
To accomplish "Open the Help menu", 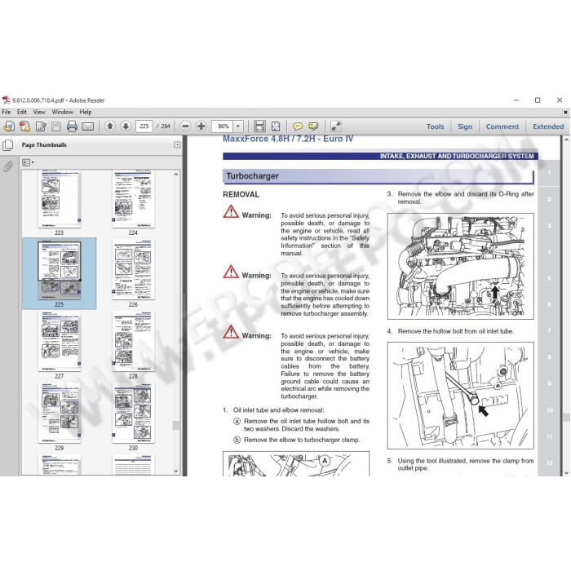I will pyautogui.click(x=86, y=112).
